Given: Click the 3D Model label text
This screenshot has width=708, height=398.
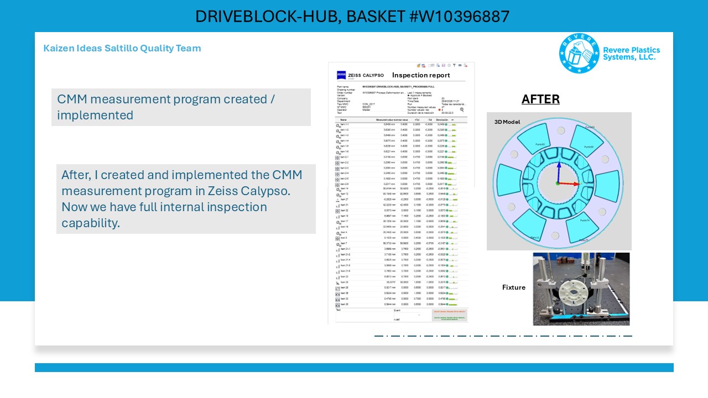Looking at the screenshot, I should [x=507, y=122].
